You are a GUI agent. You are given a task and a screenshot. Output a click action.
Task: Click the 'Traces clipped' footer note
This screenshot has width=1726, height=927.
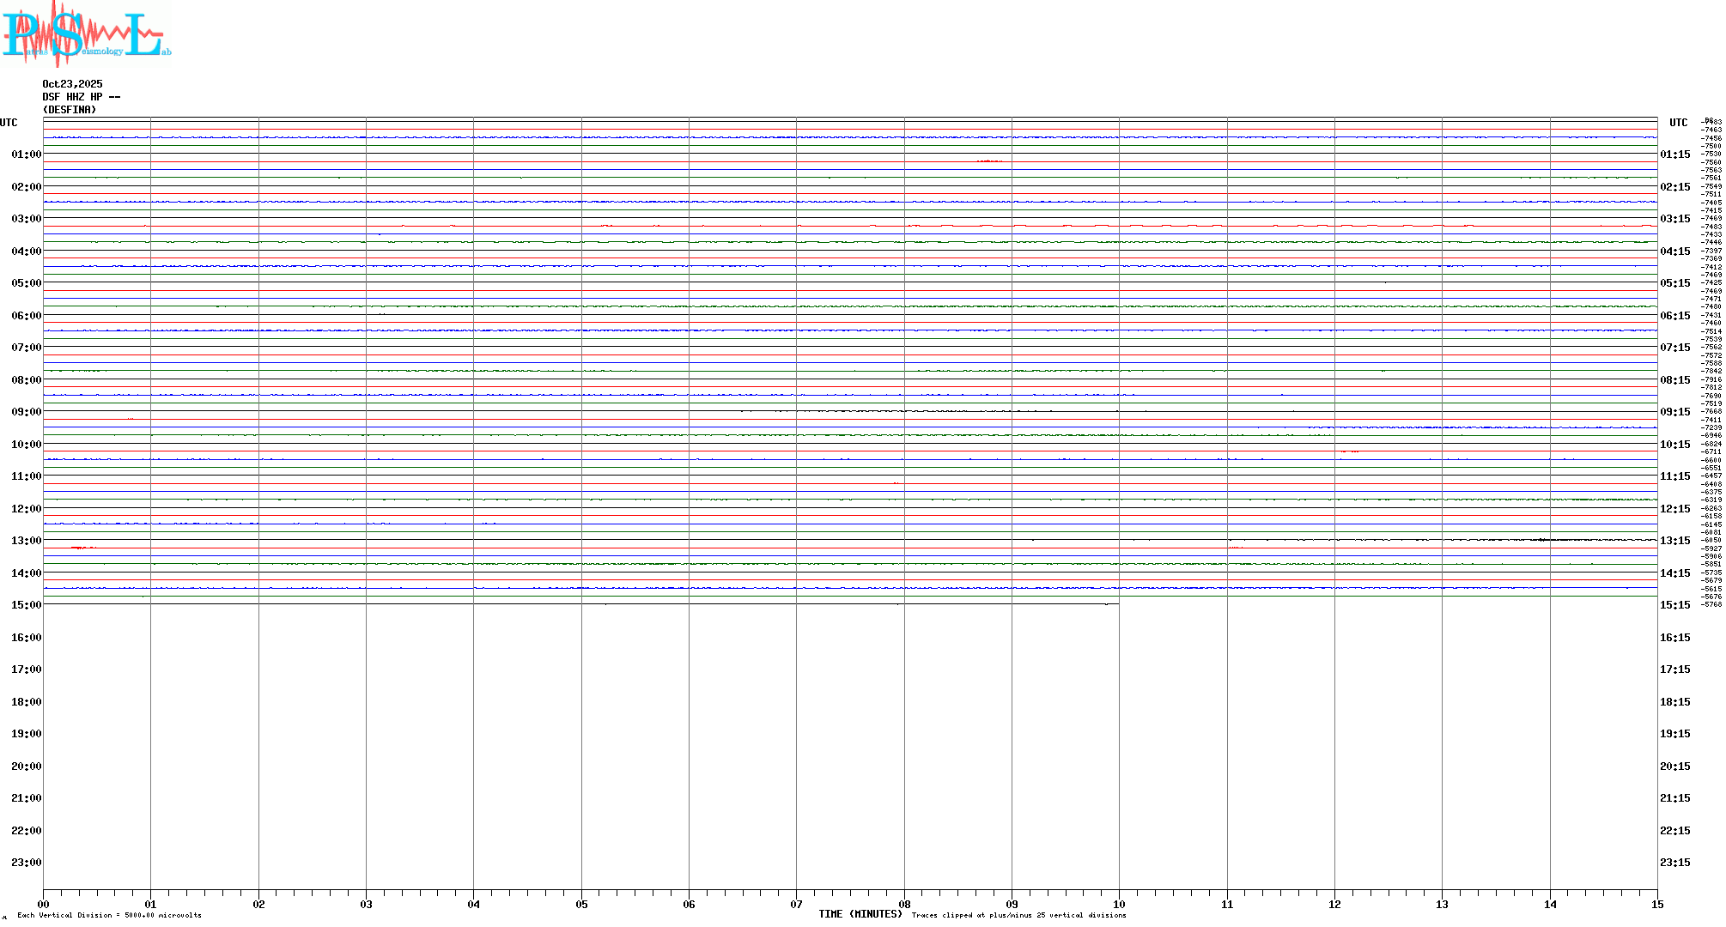(x=1018, y=915)
